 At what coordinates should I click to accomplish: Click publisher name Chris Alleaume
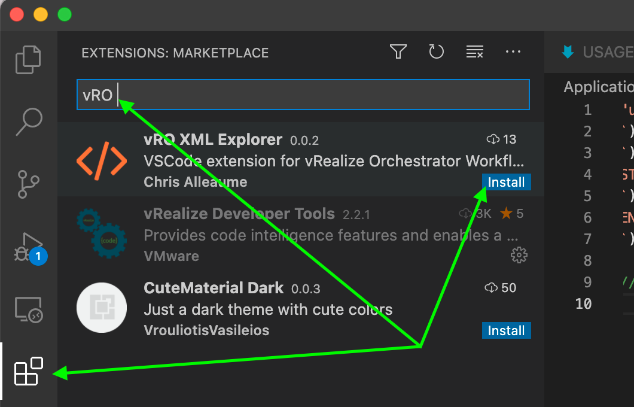pyautogui.click(x=196, y=182)
